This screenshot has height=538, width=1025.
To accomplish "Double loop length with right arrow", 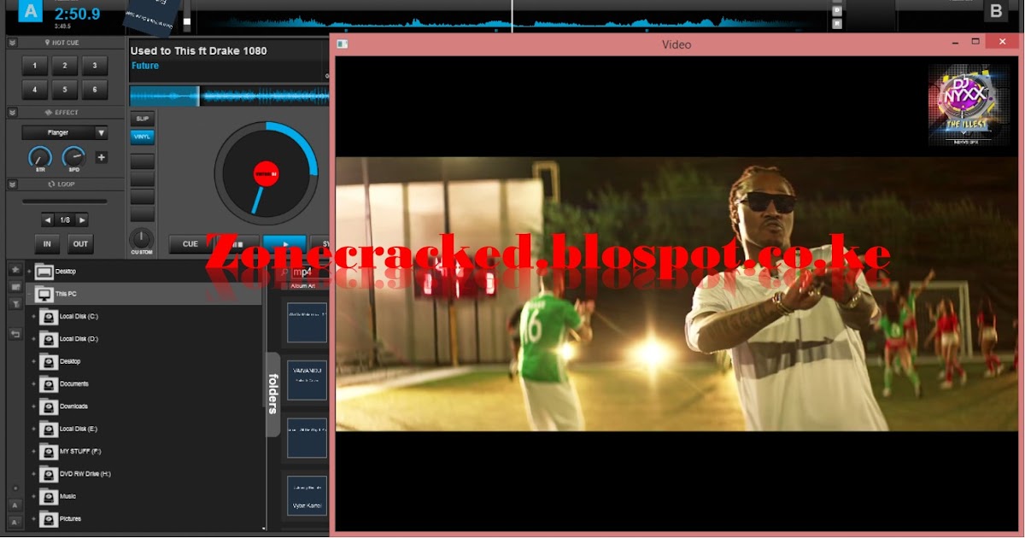I will click(x=82, y=220).
